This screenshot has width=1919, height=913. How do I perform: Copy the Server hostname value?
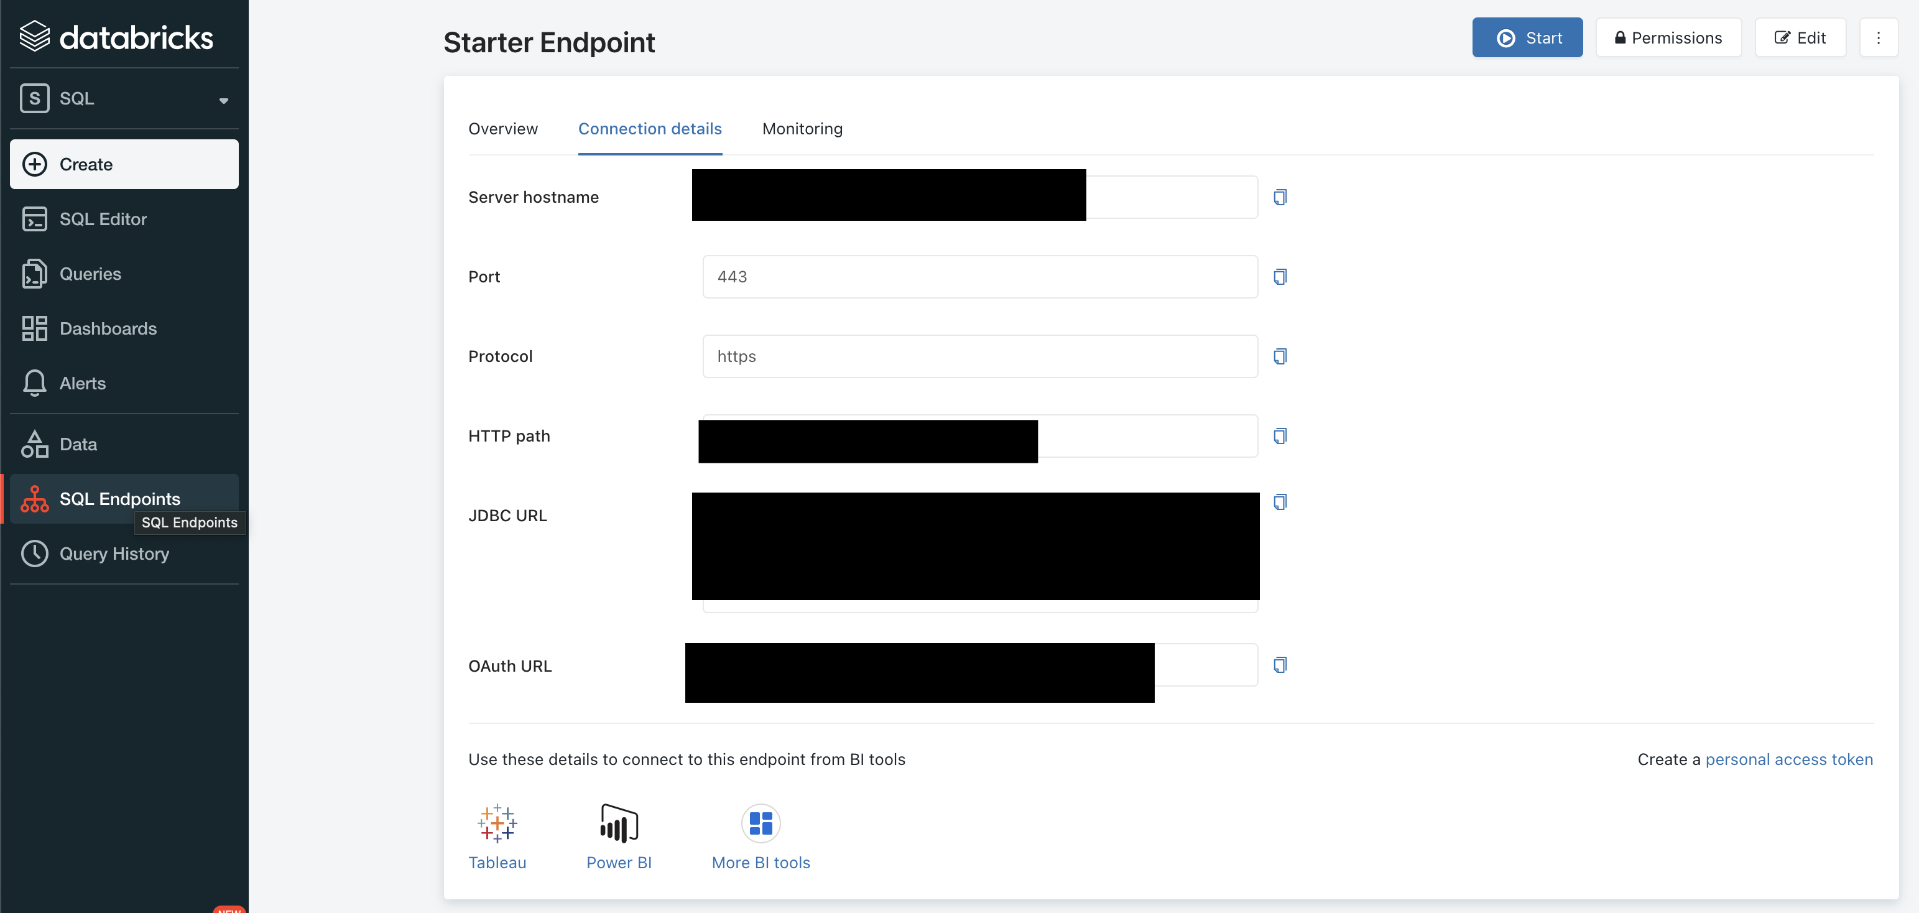point(1280,197)
